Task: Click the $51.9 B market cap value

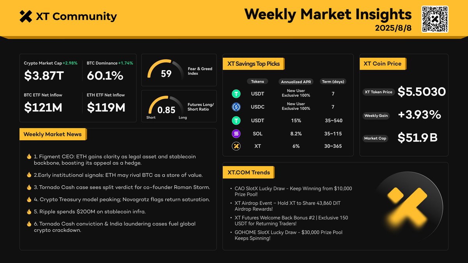Action: click(x=417, y=138)
